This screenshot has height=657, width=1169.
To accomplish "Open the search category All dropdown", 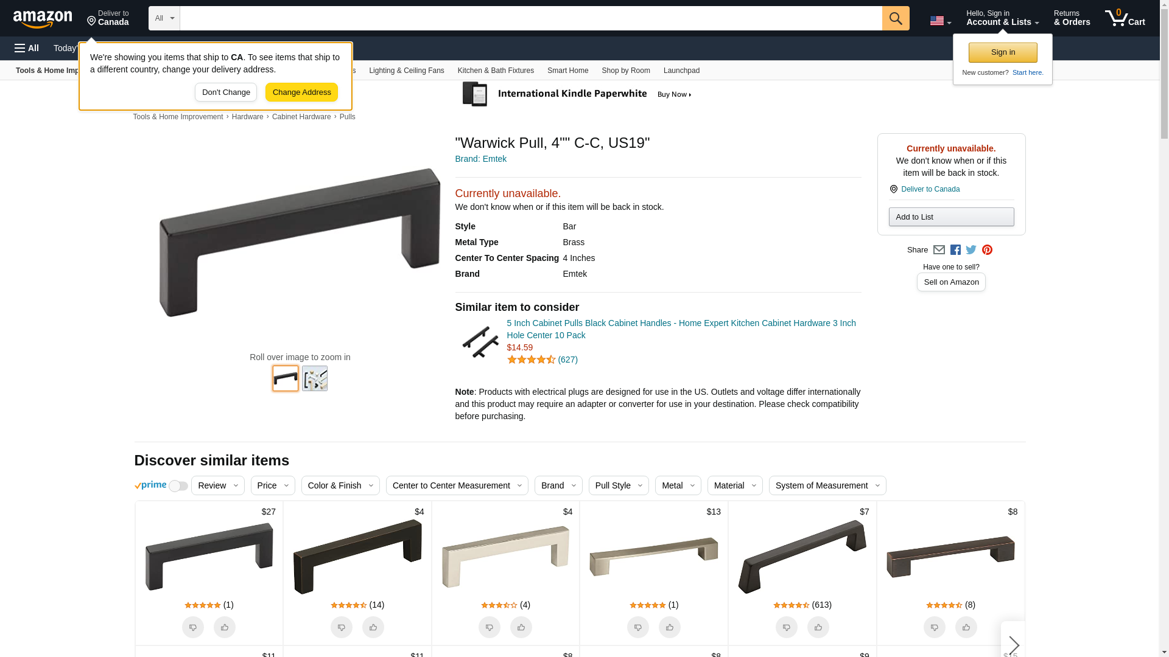I will (164, 18).
